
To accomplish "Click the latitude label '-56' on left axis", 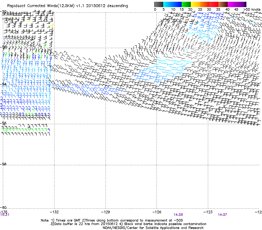I will (3, 123).
